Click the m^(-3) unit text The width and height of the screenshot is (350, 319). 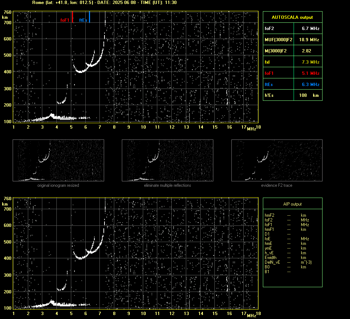tap(306, 262)
